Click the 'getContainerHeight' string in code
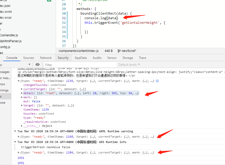The image size is (225, 165). tap(140, 23)
